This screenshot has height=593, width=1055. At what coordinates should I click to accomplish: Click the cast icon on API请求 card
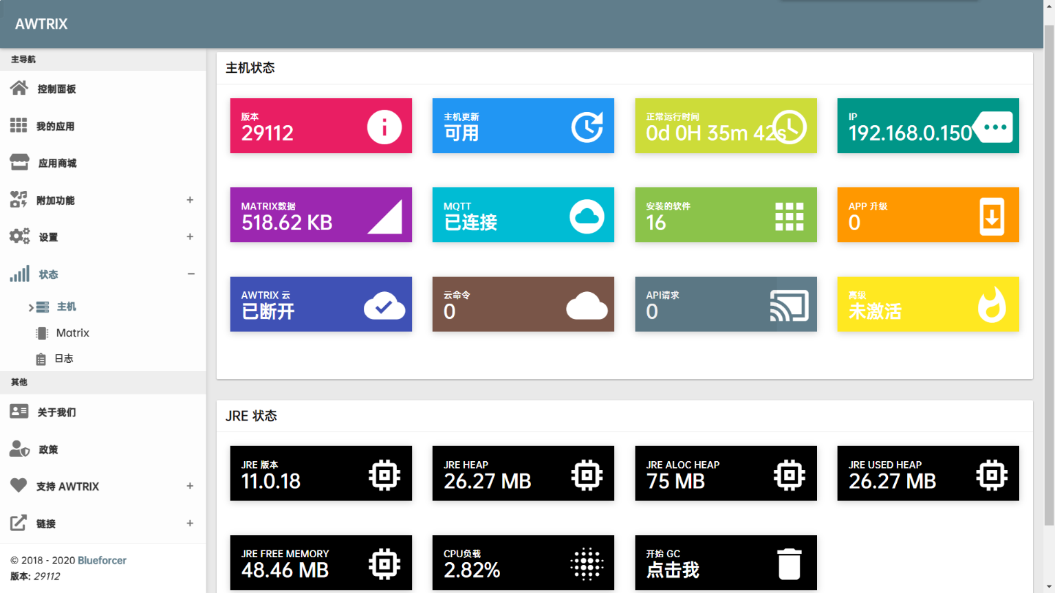789,306
